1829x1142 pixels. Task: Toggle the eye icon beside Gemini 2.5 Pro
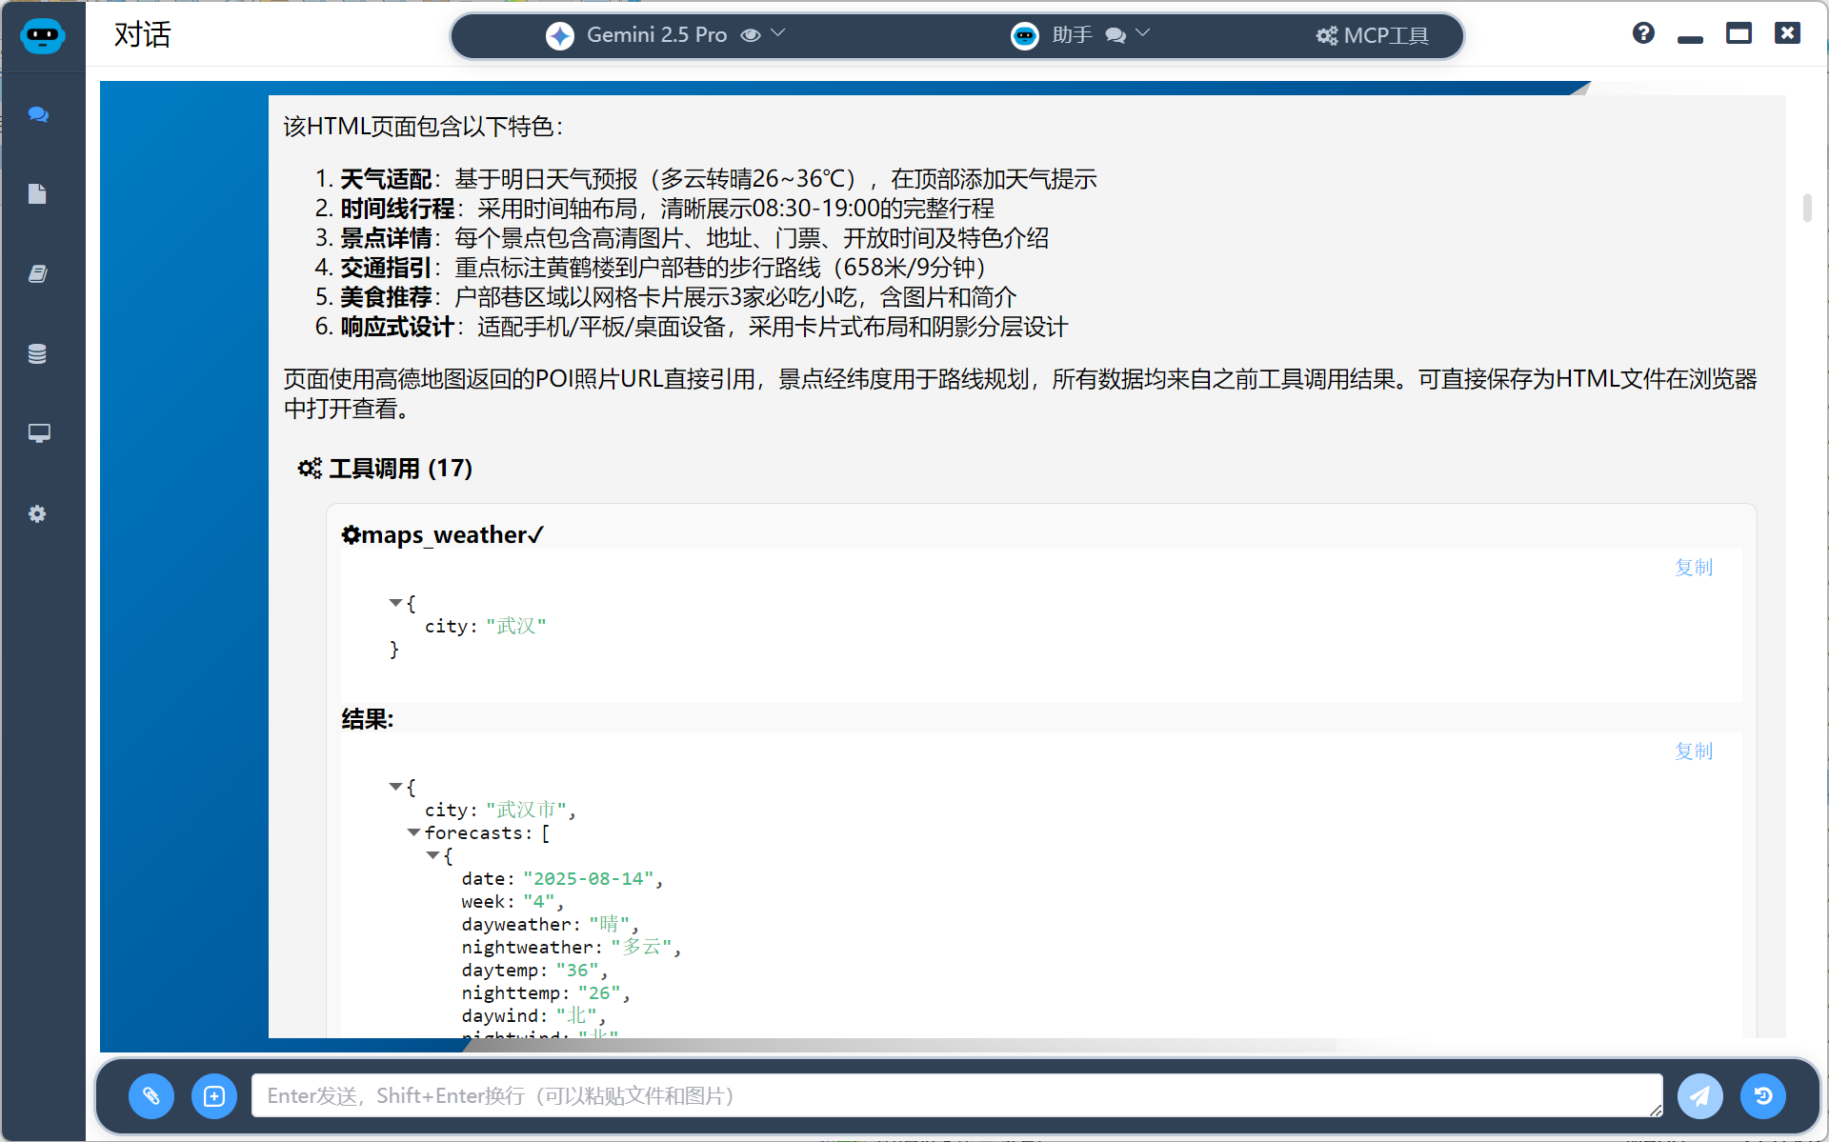pos(751,35)
